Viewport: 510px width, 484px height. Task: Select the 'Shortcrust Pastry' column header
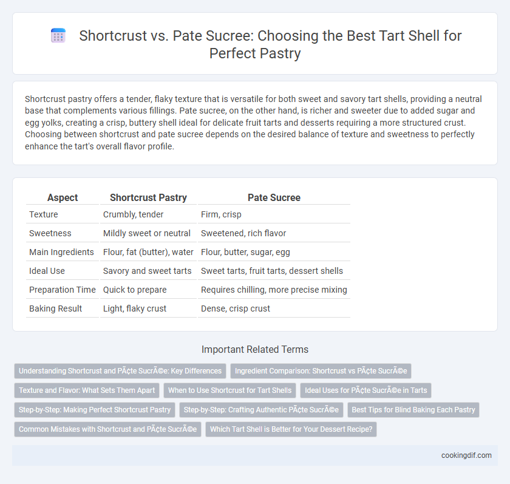tap(148, 197)
